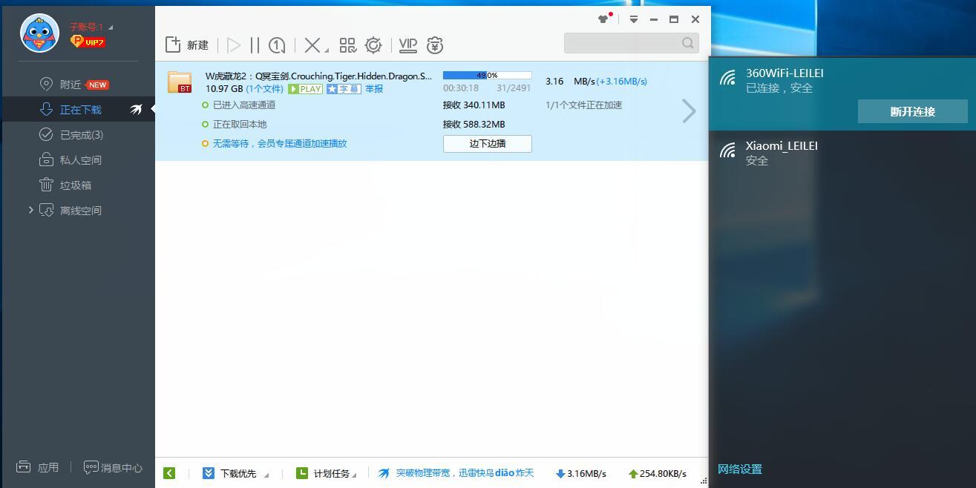
Task: Set the task to highest priority
Action: point(276,44)
